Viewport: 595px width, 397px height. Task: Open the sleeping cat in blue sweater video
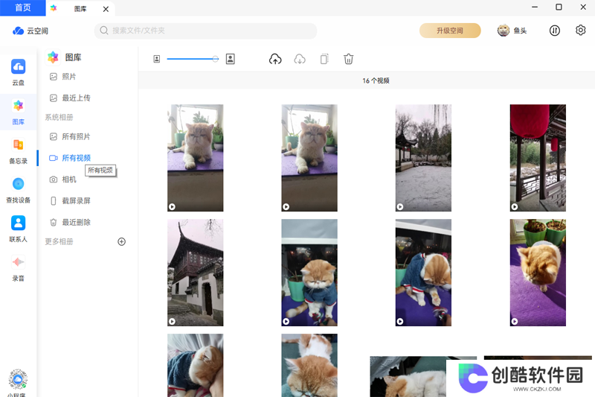click(x=196, y=366)
